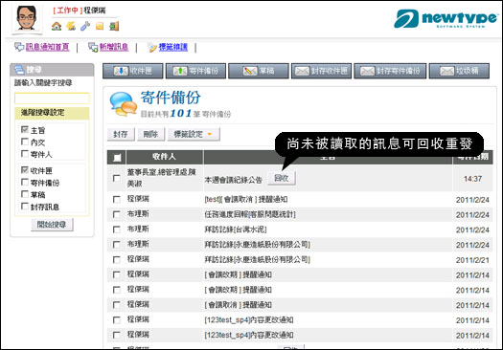
Task: Click 刪除 button above the list
Action: point(150,134)
